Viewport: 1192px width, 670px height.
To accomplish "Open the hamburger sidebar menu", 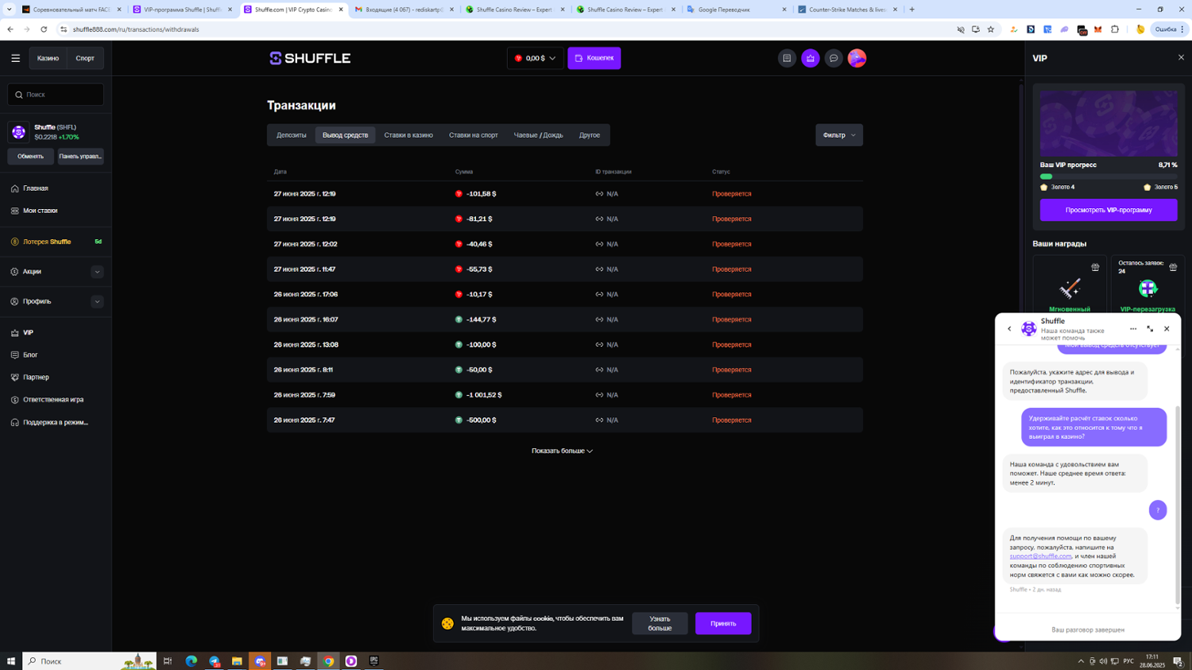I will point(15,58).
